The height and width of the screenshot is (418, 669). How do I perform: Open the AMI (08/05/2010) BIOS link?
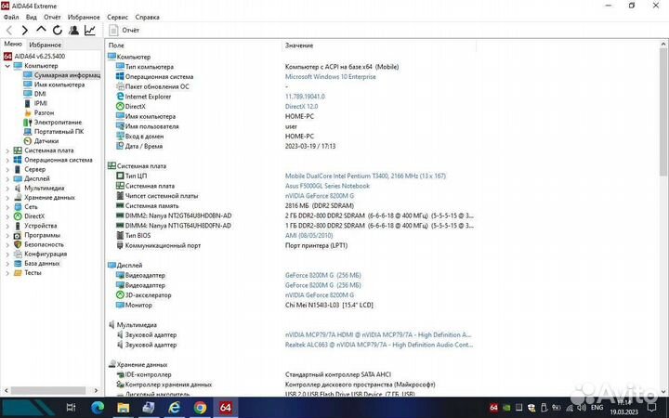click(x=308, y=235)
